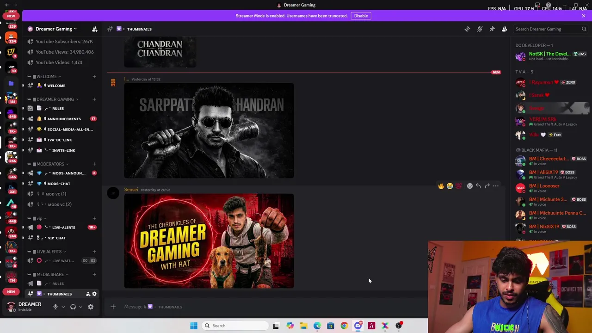592x333 pixels.
Task: Collapse the MODERATORS category
Action: tap(50, 164)
